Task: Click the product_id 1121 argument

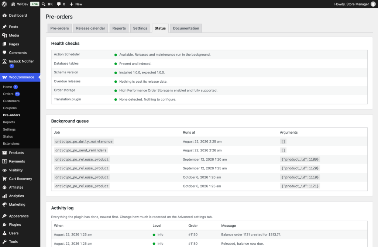Action: 300,186
